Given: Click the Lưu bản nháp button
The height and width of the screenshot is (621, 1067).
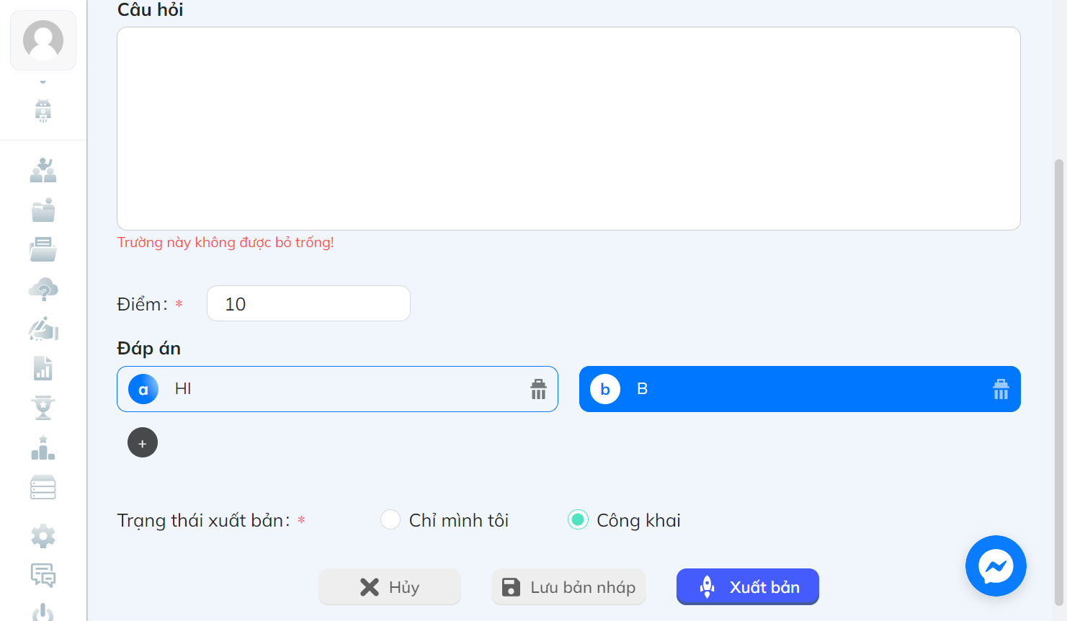Looking at the screenshot, I should point(568,586).
